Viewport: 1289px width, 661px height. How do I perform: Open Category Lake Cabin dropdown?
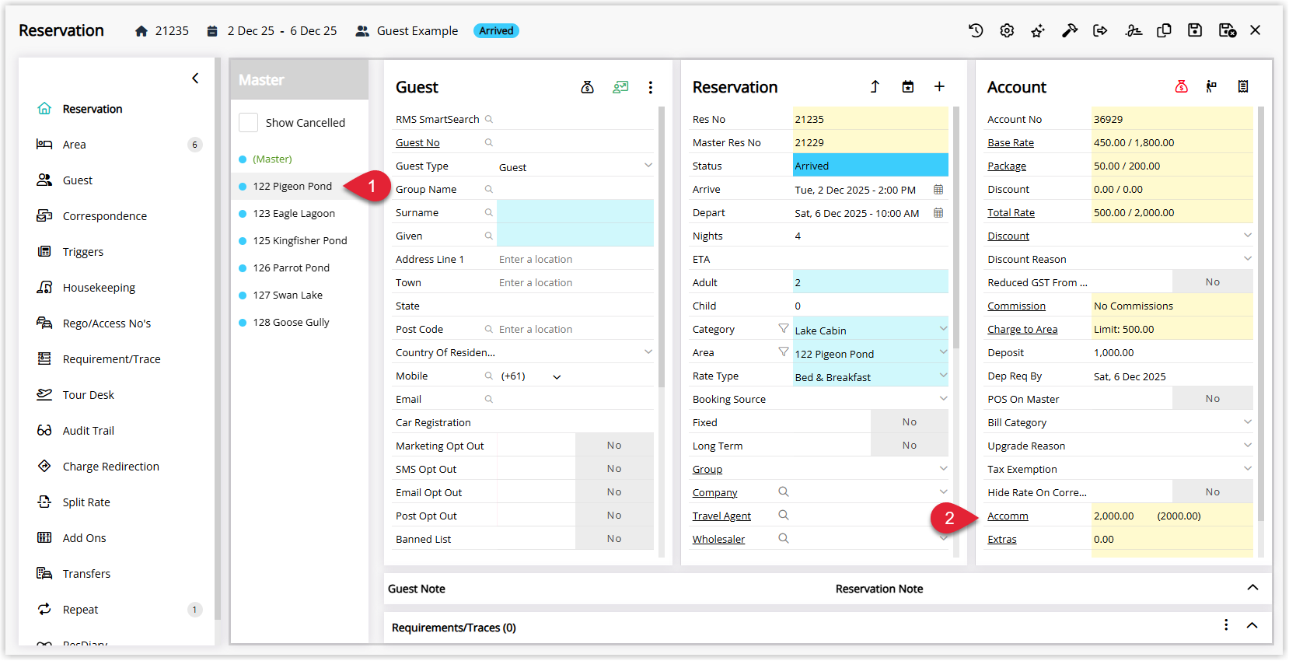943,329
